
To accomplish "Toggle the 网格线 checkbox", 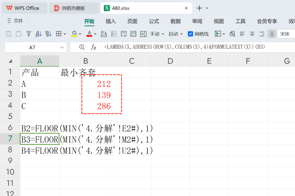I will [190, 34].
